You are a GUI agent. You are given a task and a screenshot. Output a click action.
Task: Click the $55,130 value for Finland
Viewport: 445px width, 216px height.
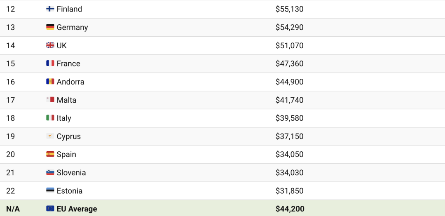point(290,9)
